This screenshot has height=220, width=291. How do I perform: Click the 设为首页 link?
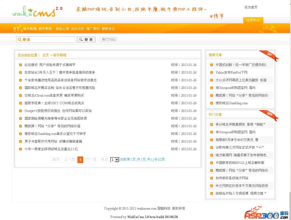pyautogui.click(x=251, y=7)
